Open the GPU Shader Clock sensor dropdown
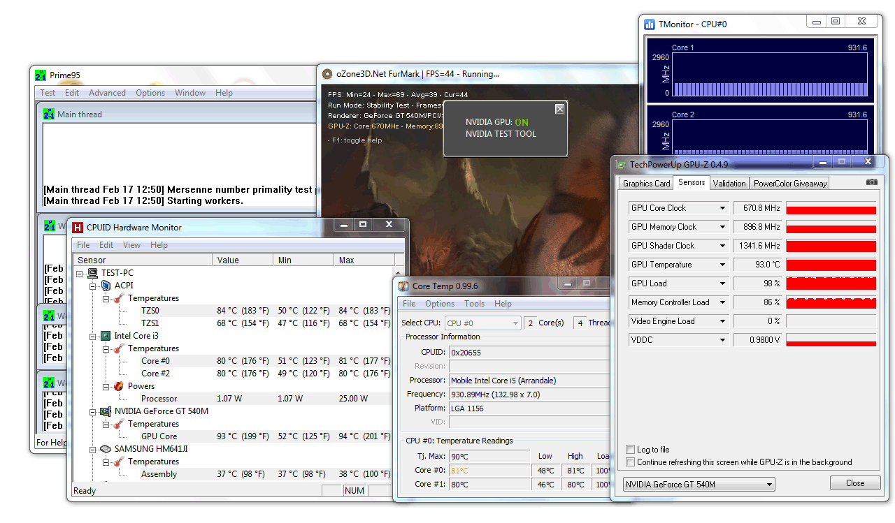 (x=723, y=246)
